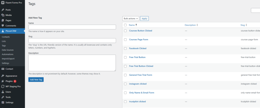Click the Comments bubble icon
This screenshot has width=260, height=108.
(x=3, y=26)
